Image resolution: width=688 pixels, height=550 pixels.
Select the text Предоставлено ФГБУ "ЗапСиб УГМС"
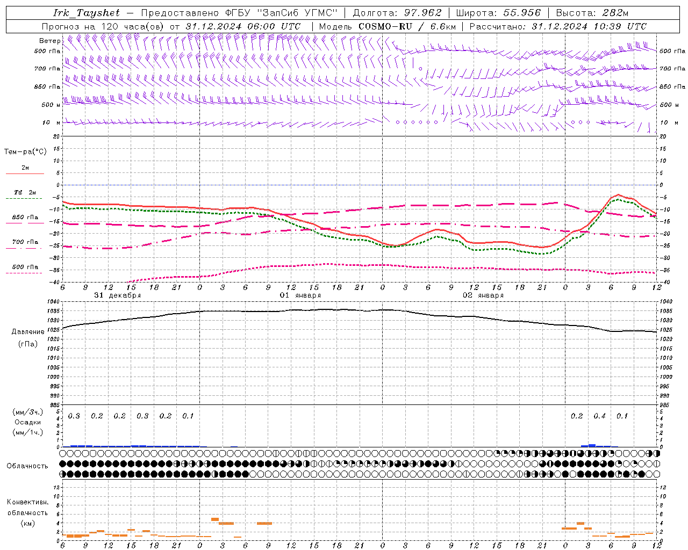[239, 13]
